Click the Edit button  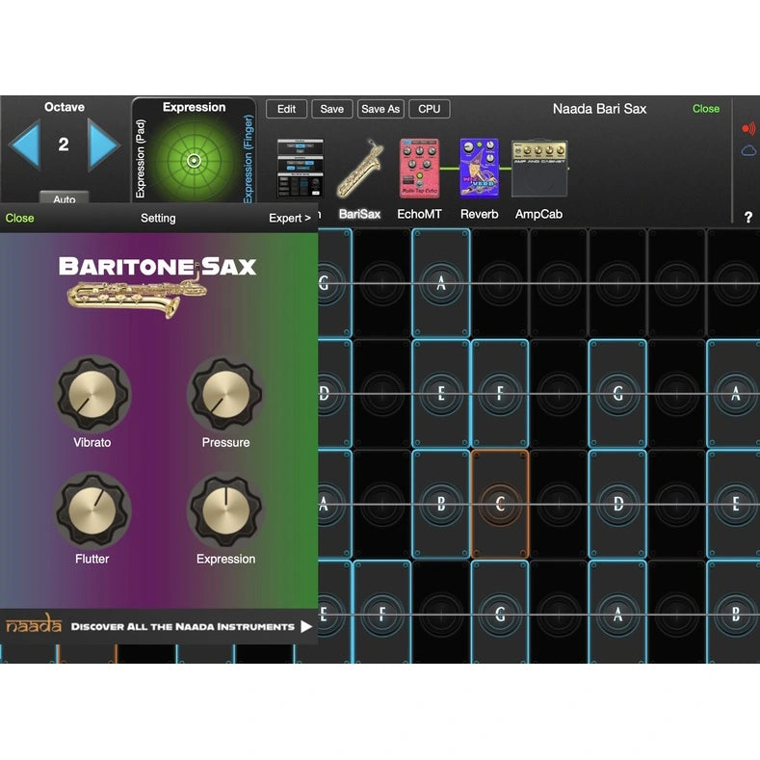(x=286, y=109)
